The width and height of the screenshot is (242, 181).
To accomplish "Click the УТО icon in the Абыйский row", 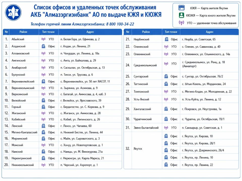I will [x=43, y=39].
